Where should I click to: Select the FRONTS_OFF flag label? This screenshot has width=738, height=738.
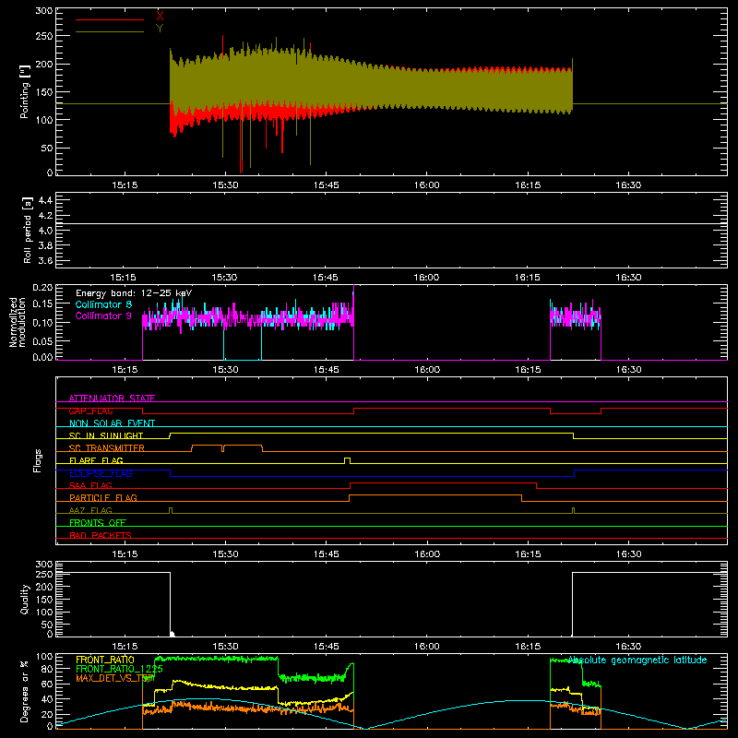coord(98,522)
